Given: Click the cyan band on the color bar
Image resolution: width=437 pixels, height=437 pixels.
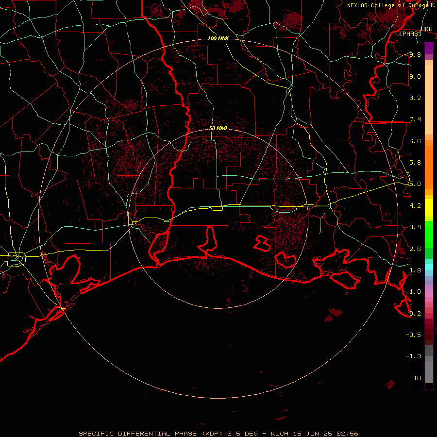Looking at the screenshot, I should point(429,267).
